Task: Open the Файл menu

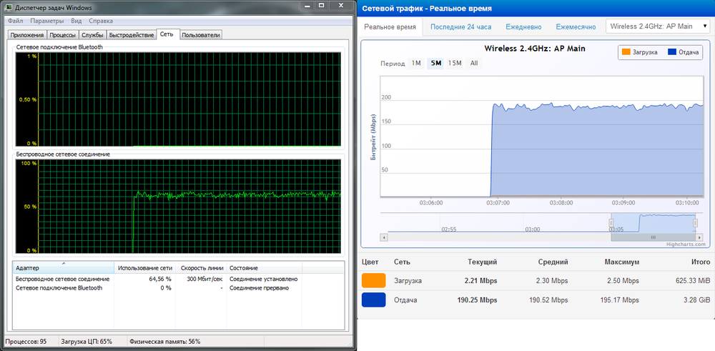Action: click(x=15, y=21)
